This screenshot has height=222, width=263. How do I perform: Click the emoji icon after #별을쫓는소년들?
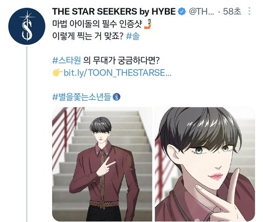117,97
